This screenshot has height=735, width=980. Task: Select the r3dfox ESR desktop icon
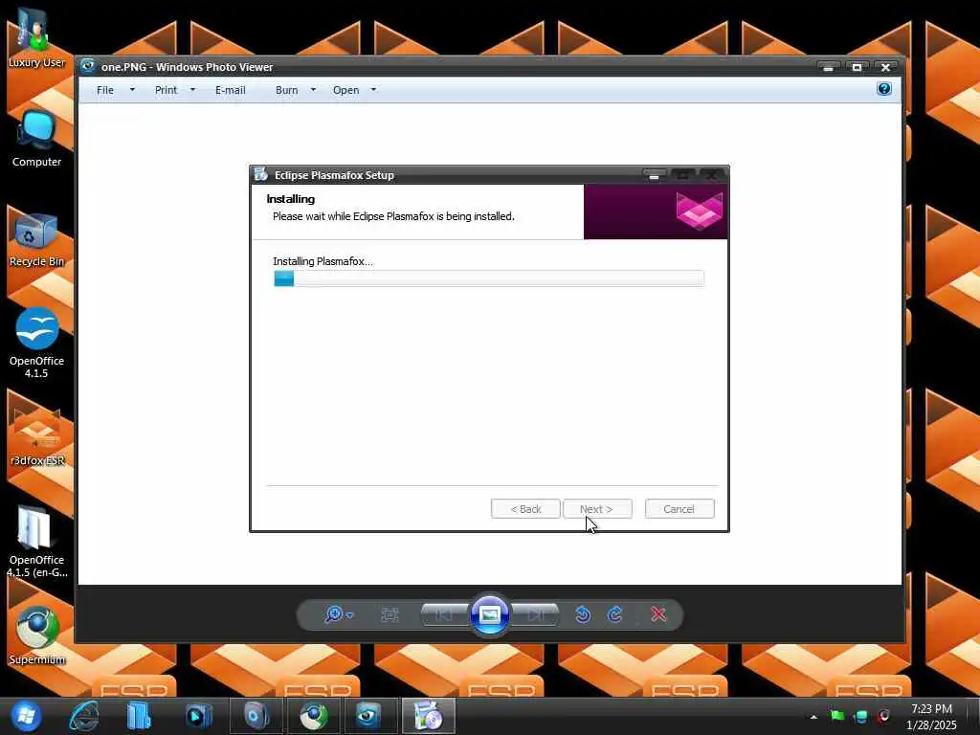(x=37, y=437)
